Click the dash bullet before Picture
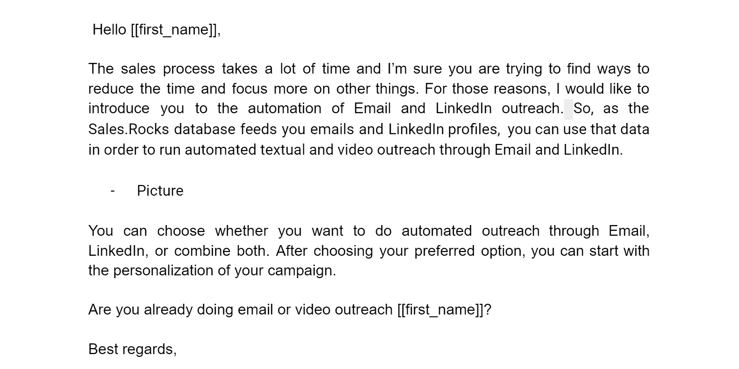 click(x=113, y=191)
